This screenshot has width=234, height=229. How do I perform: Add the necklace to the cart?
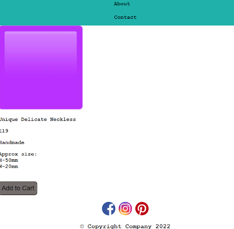(18, 188)
